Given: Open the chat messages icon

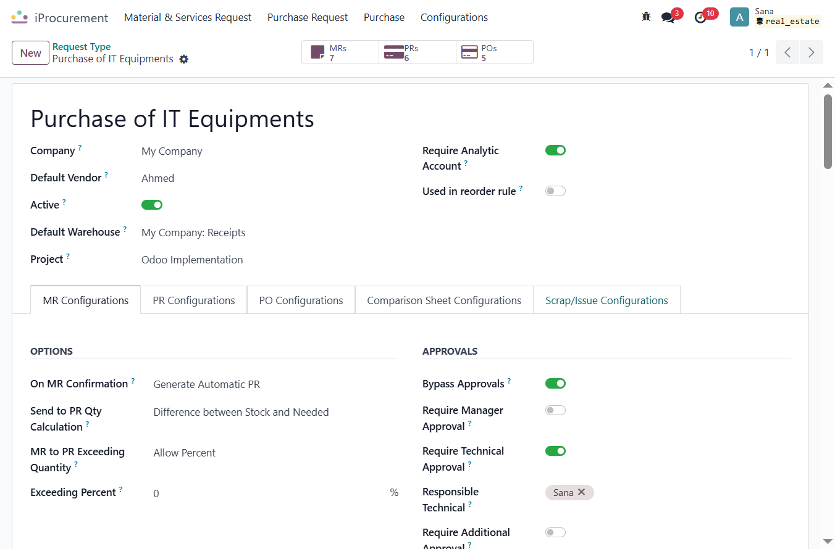Looking at the screenshot, I should point(668,17).
